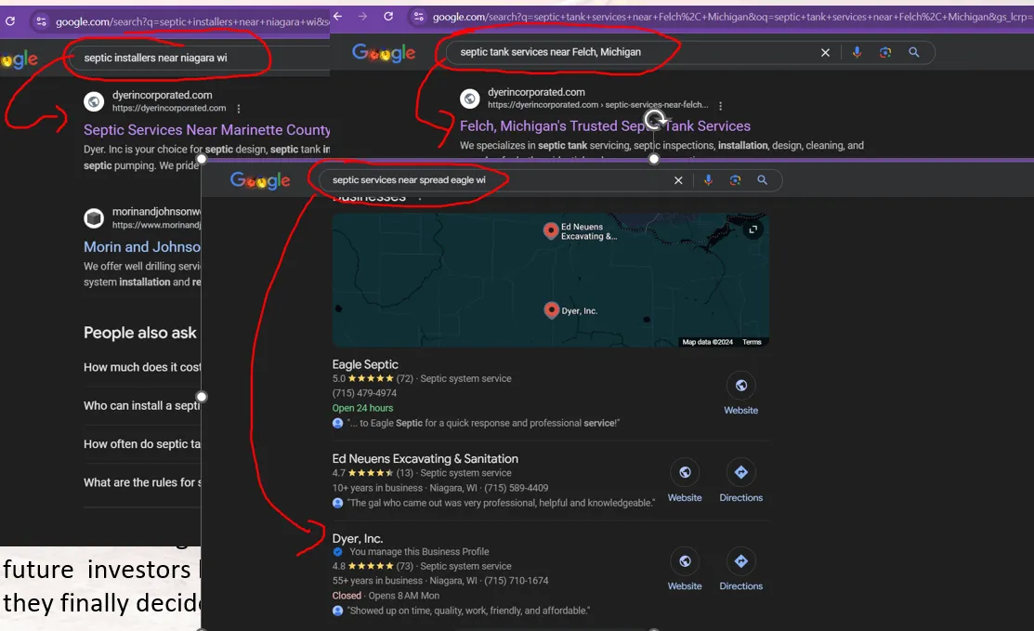Image resolution: width=1034 pixels, height=631 pixels.
Task: Click 'Closed · Opens 8 AM Mon' text
Action: coord(386,596)
